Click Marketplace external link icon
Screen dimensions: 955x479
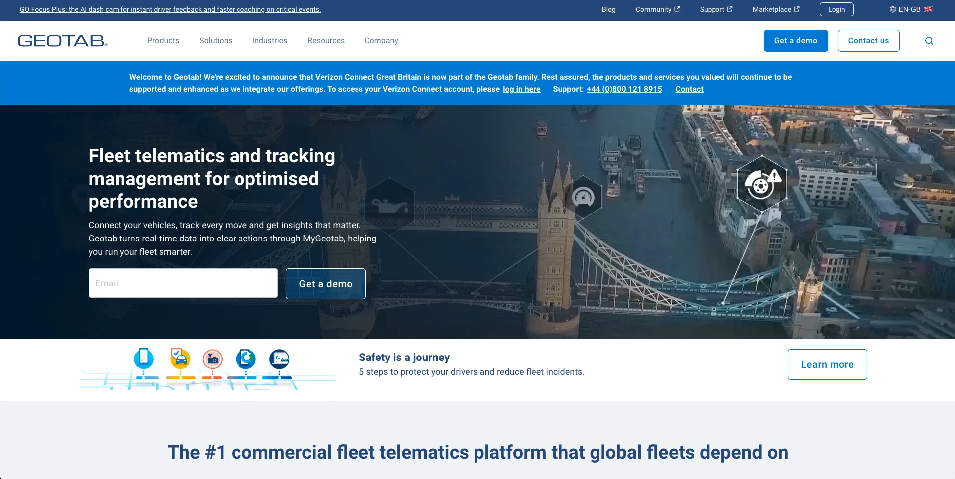(797, 9)
